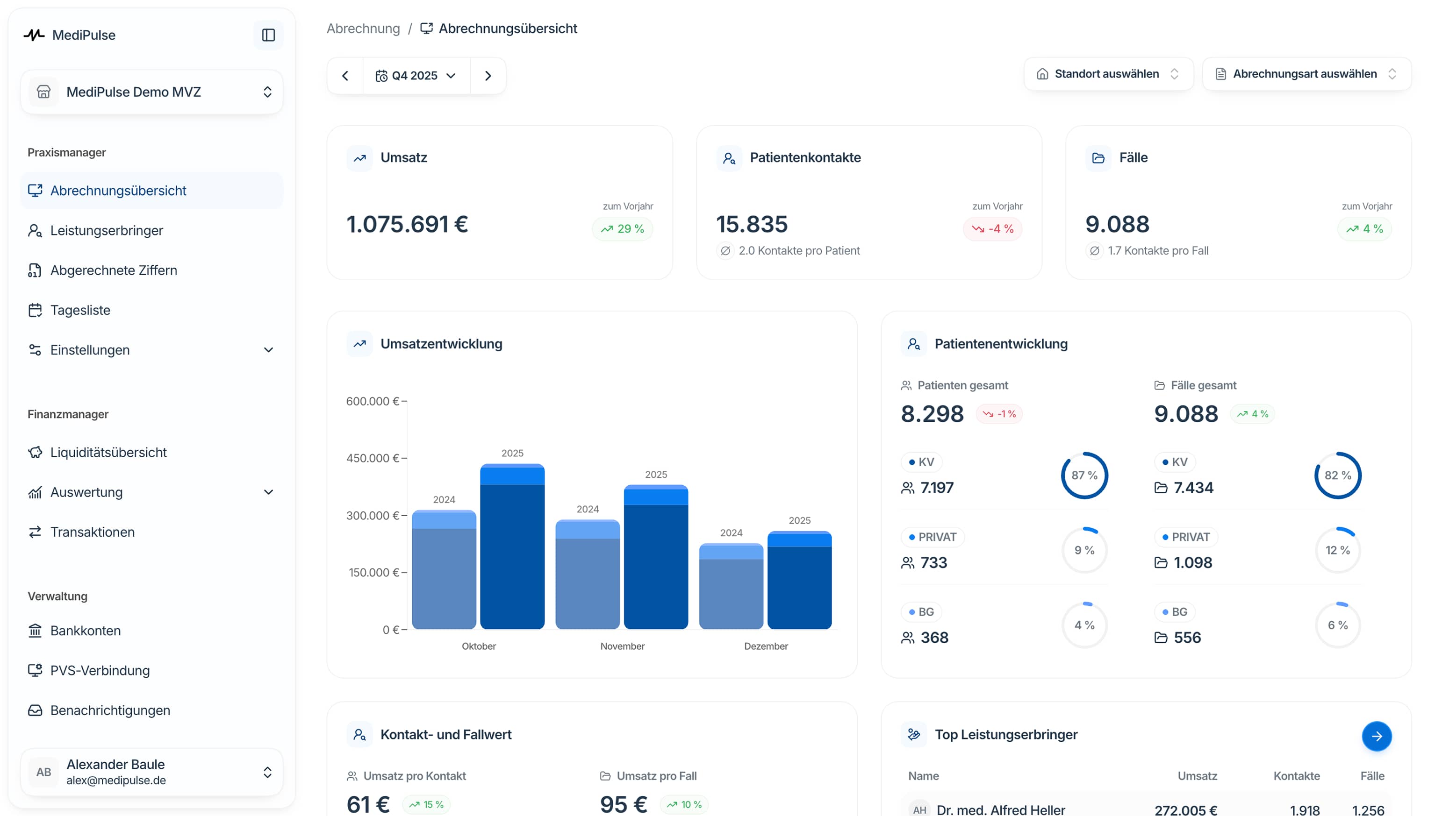The image size is (1435, 816).
Task: Click the Abgerechnete Ziffern icon
Action: point(36,270)
